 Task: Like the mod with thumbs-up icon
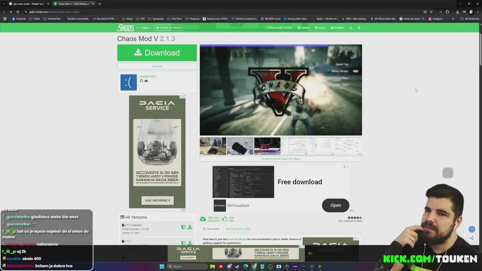click(225, 219)
